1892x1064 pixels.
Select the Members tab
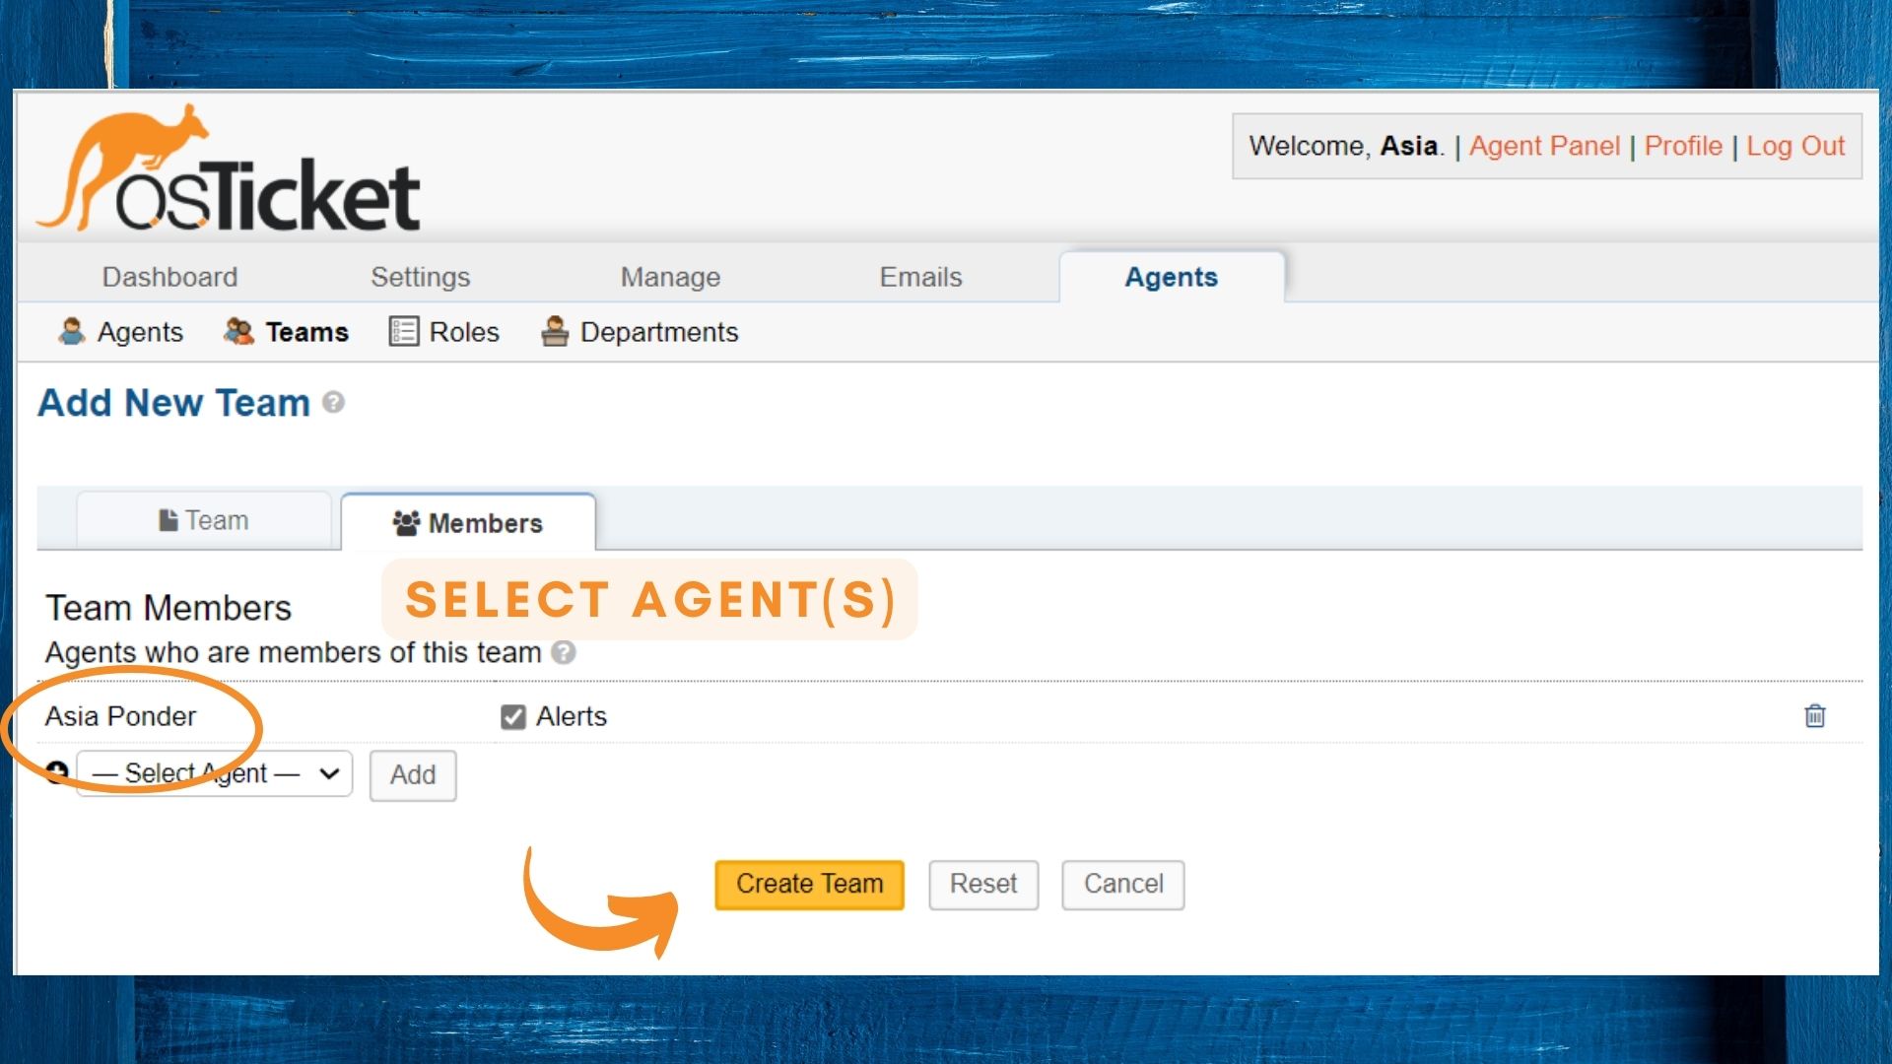pyautogui.click(x=468, y=523)
